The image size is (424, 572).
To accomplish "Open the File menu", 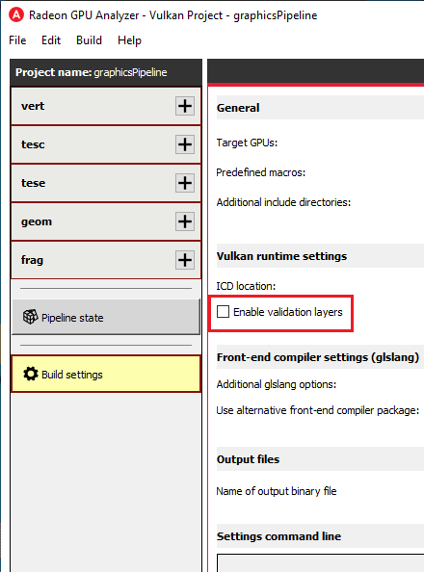I will tap(17, 40).
